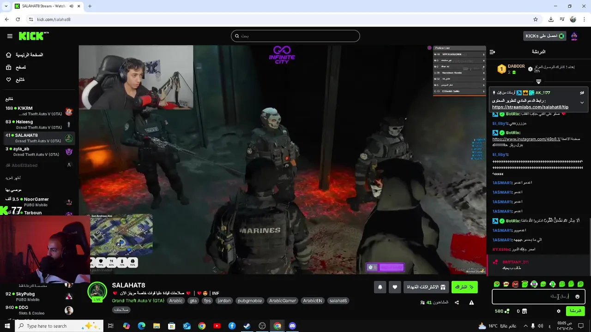Image resolution: width=591 pixels, height=332 pixels.
Task: Select ayla_ab channel in sidebar
Action: click(x=39, y=151)
